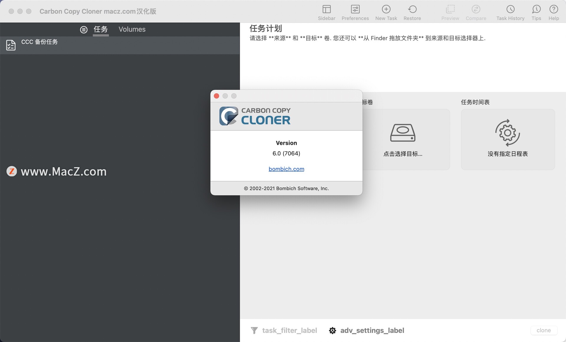Image resolution: width=566 pixels, height=342 pixels.
Task: Click the destination drive icon
Action: coord(403,133)
